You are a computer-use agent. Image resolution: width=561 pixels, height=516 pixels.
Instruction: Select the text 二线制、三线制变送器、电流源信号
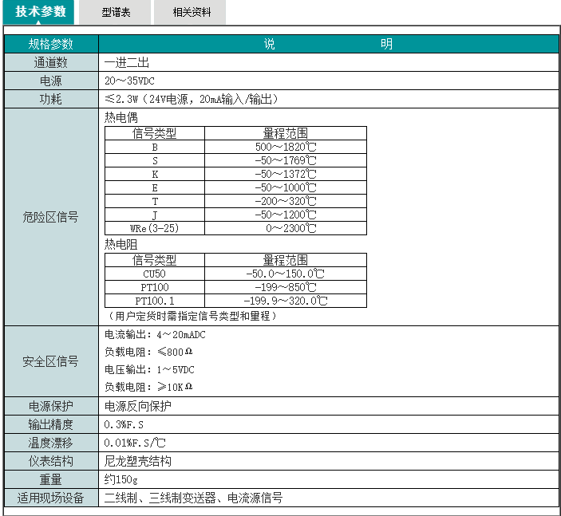point(194,498)
